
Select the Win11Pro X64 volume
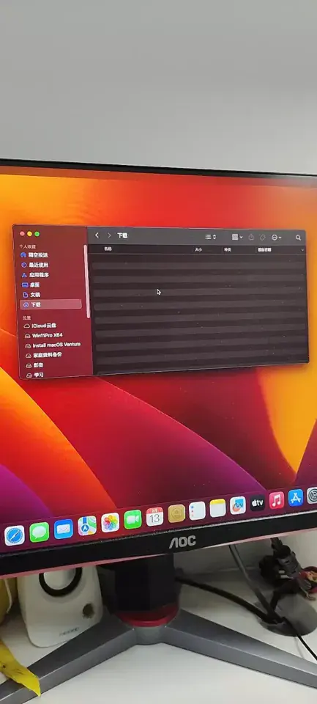(43, 335)
